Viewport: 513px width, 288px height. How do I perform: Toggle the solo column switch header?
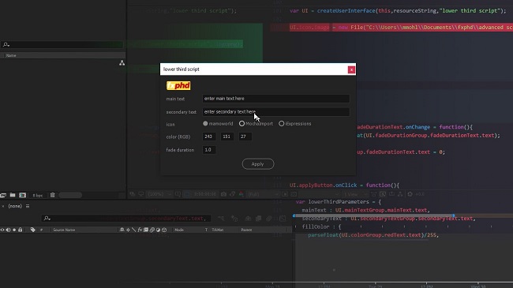14,230
